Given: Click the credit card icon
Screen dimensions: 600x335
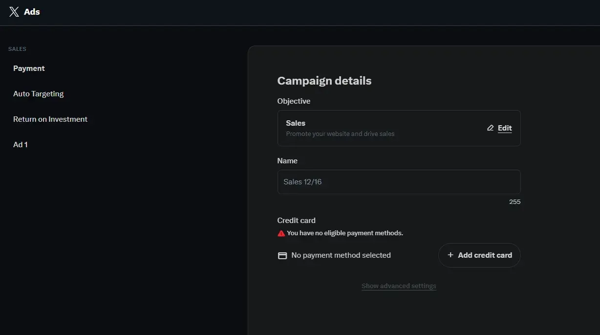Looking at the screenshot, I should (x=282, y=255).
